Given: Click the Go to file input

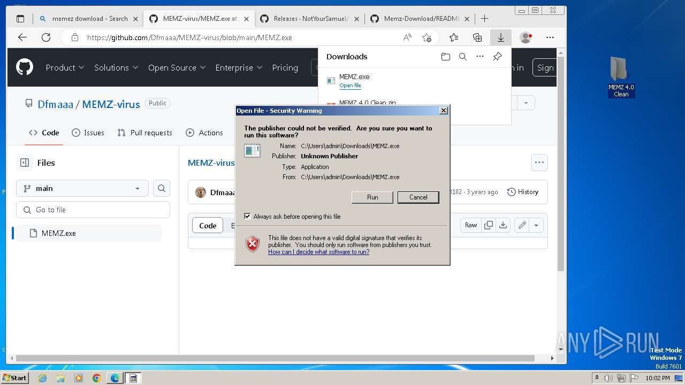Looking at the screenshot, I should click(93, 210).
